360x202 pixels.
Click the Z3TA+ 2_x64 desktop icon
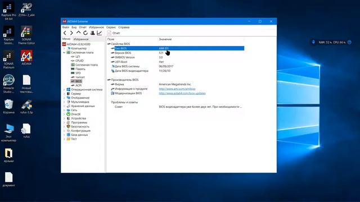coord(26,10)
